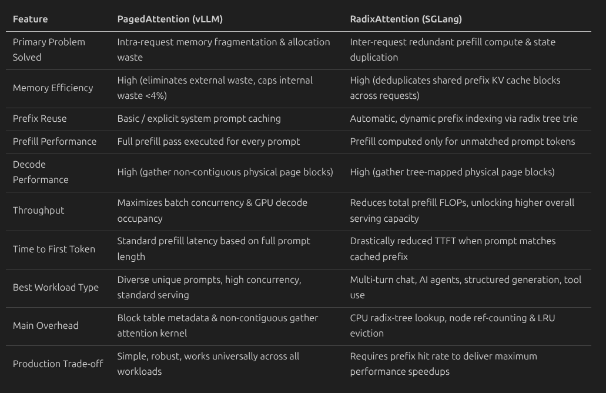Screen dimensions: 606x393
Task: Click the Throughput row label
Action: point(38,210)
